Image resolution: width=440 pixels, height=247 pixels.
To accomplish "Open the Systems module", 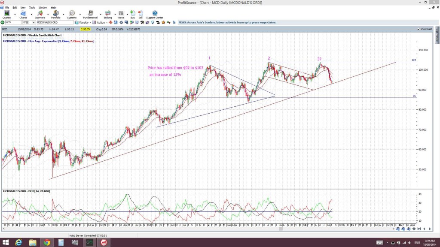I will [72, 15].
